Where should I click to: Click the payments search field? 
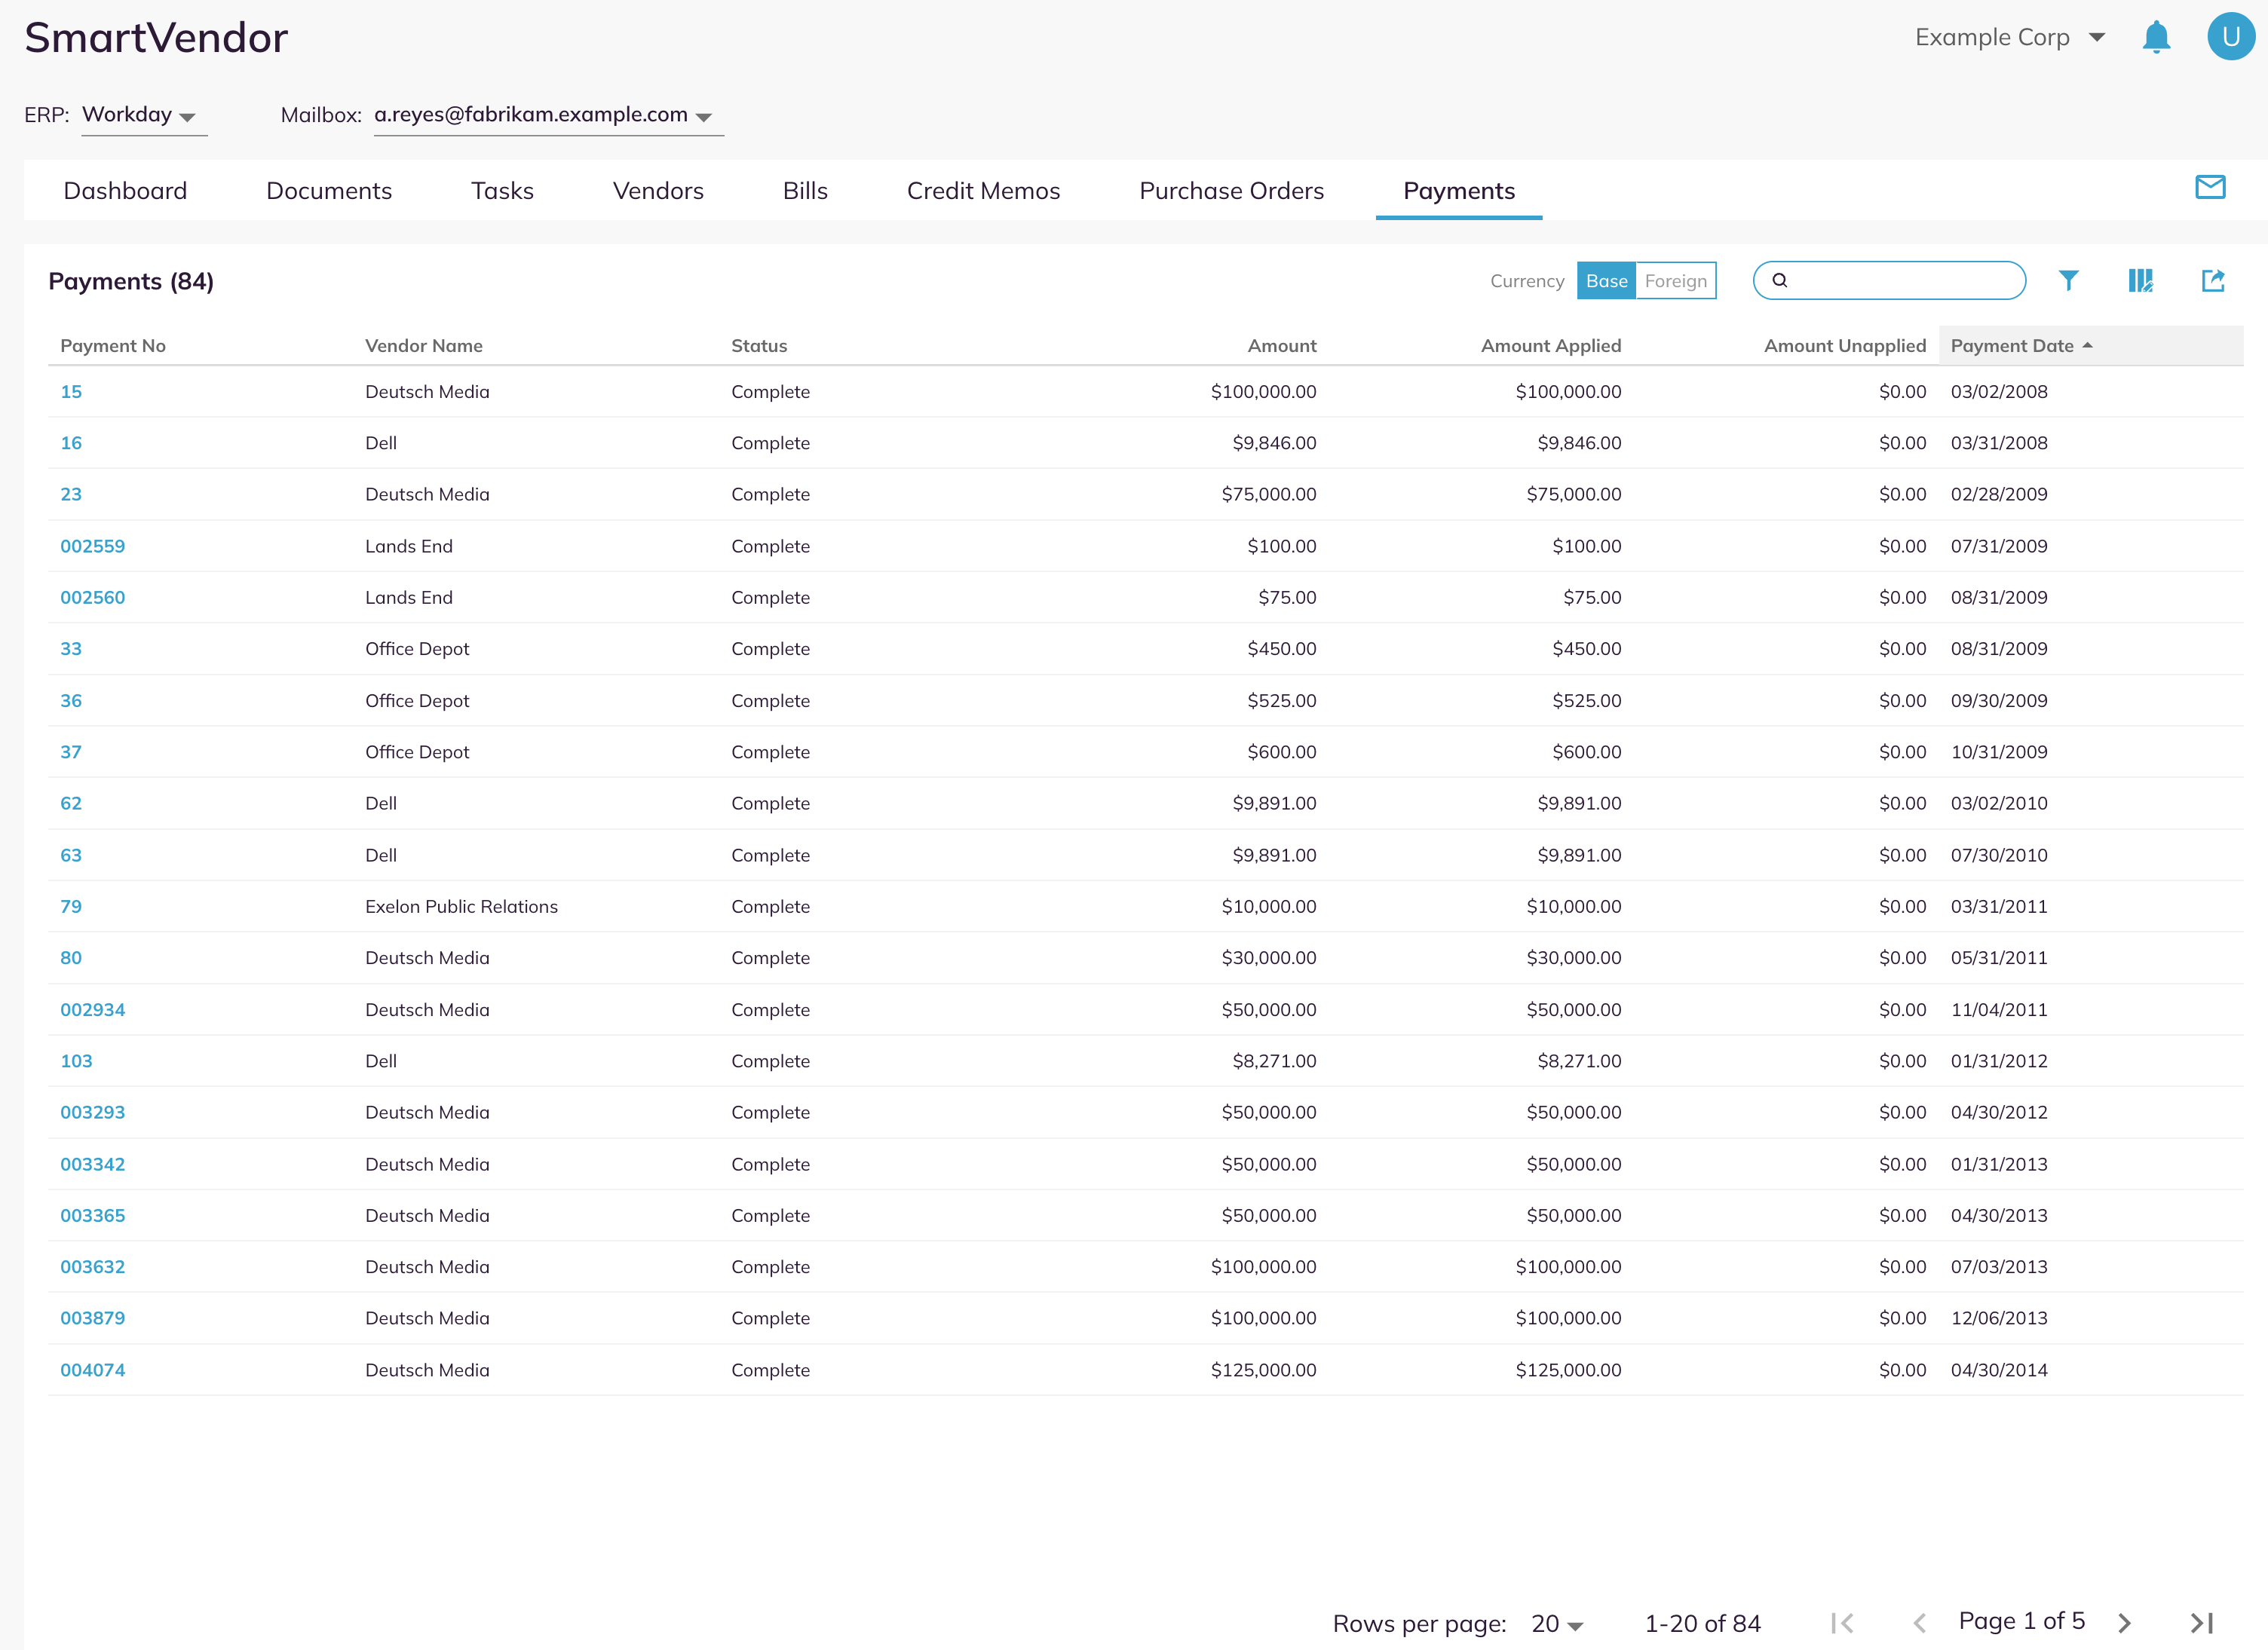coord(1889,281)
